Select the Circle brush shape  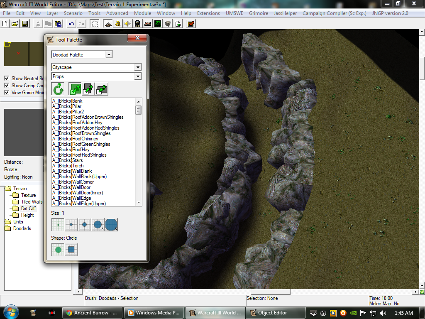[x=58, y=250]
